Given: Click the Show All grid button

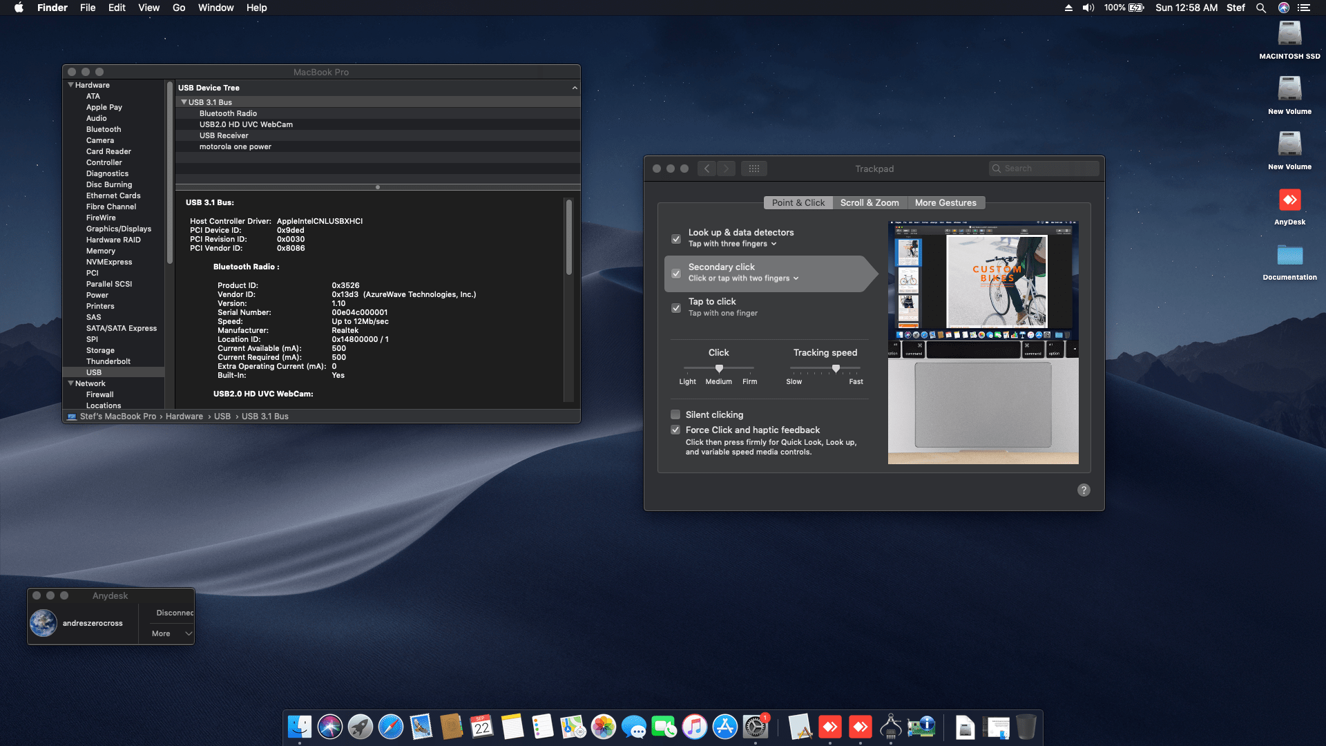Looking at the screenshot, I should pos(753,169).
